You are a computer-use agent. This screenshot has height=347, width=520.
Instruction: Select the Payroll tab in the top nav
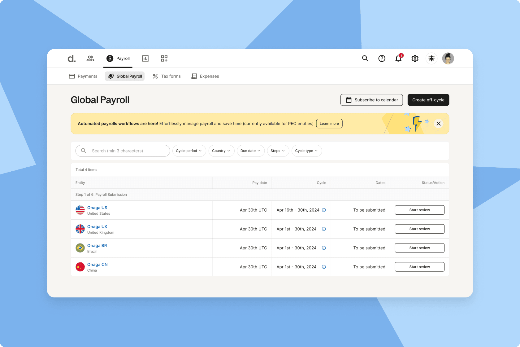pos(118,58)
